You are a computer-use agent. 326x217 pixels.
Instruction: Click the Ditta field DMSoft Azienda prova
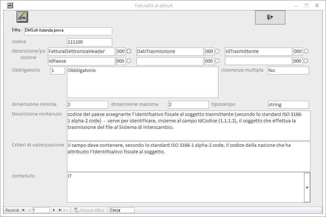[x=68, y=31]
